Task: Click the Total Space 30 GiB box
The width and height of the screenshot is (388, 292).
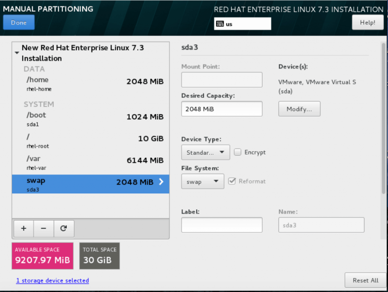Action: click(100, 256)
